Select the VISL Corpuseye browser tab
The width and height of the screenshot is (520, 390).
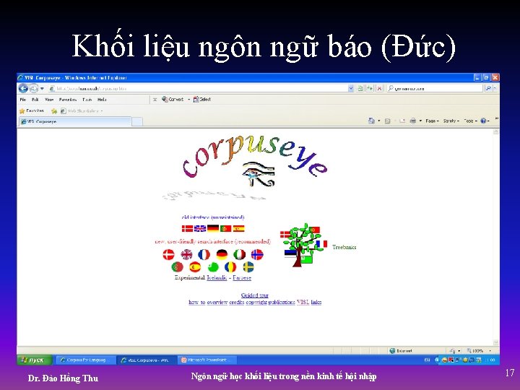point(75,122)
